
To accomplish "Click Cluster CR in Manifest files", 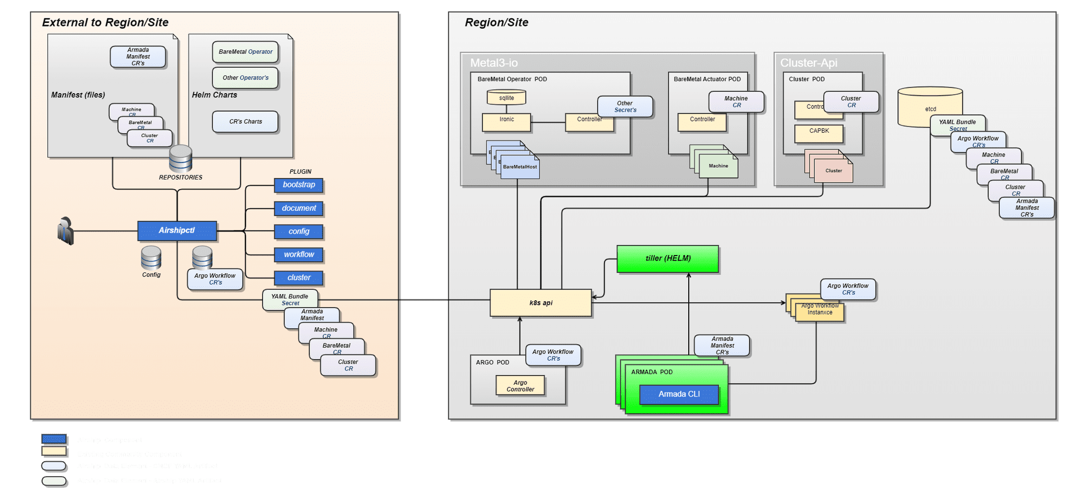I will click(150, 138).
